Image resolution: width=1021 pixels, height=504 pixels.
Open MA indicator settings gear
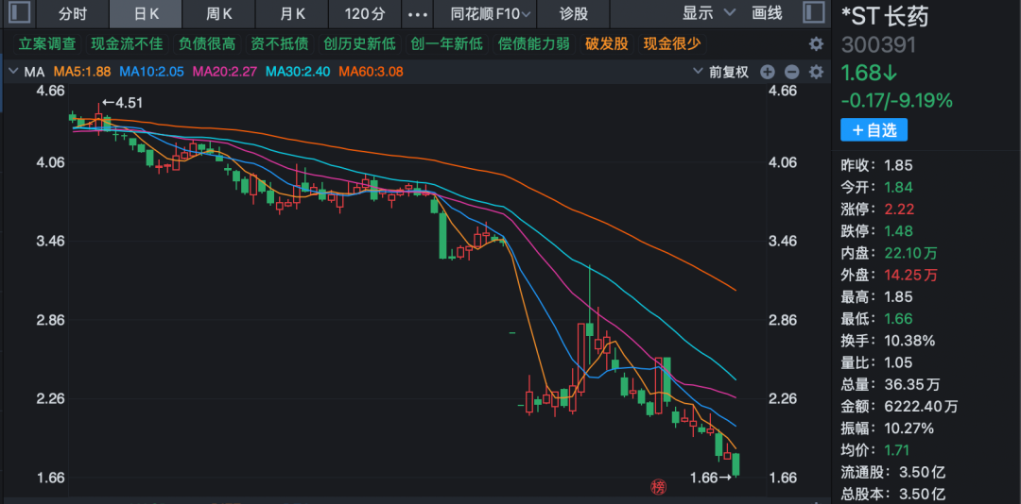pos(816,72)
